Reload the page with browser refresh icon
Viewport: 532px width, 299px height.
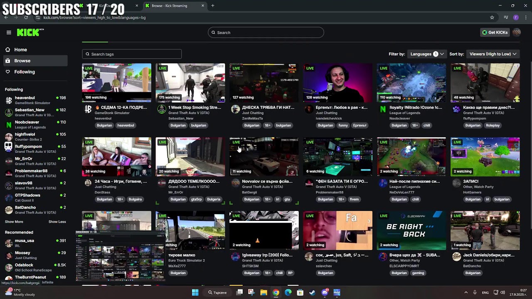(26, 17)
